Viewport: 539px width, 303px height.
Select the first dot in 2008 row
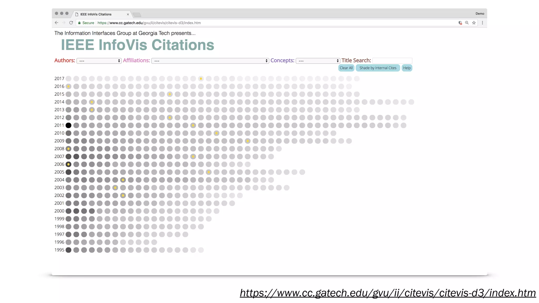(68, 149)
